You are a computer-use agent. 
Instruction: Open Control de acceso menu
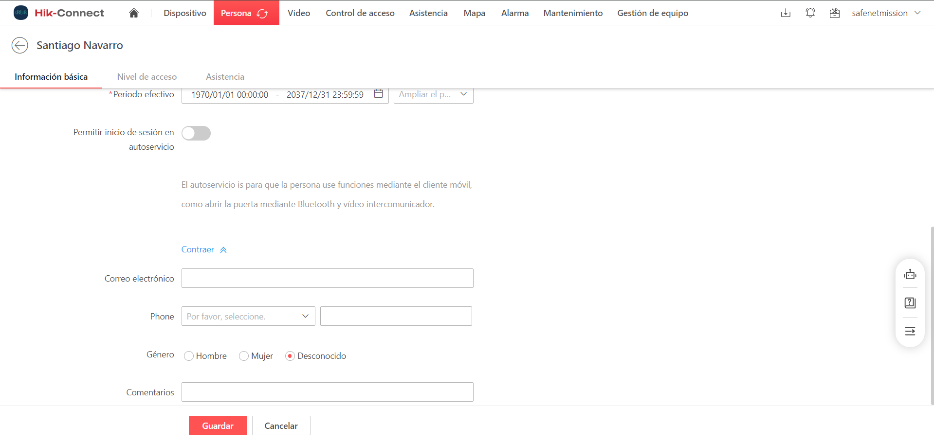[360, 13]
